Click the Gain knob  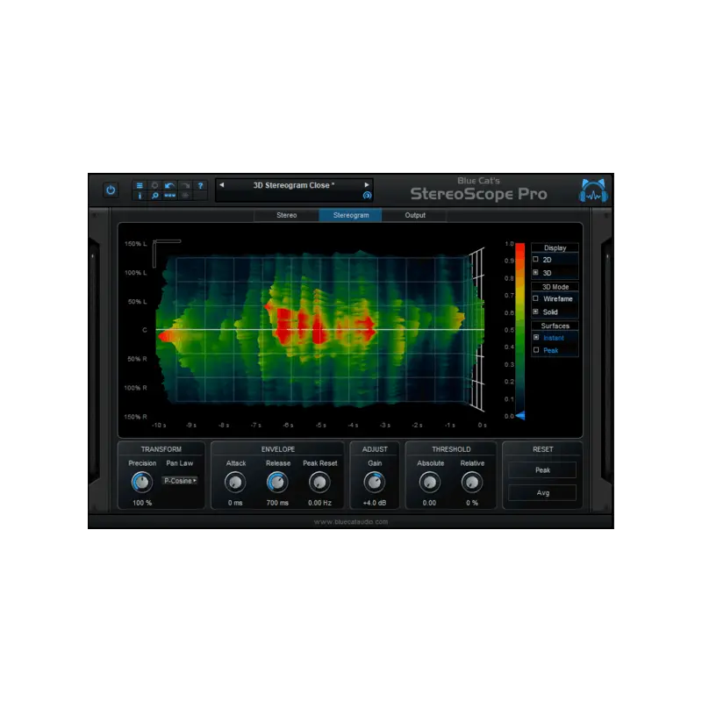click(375, 482)
